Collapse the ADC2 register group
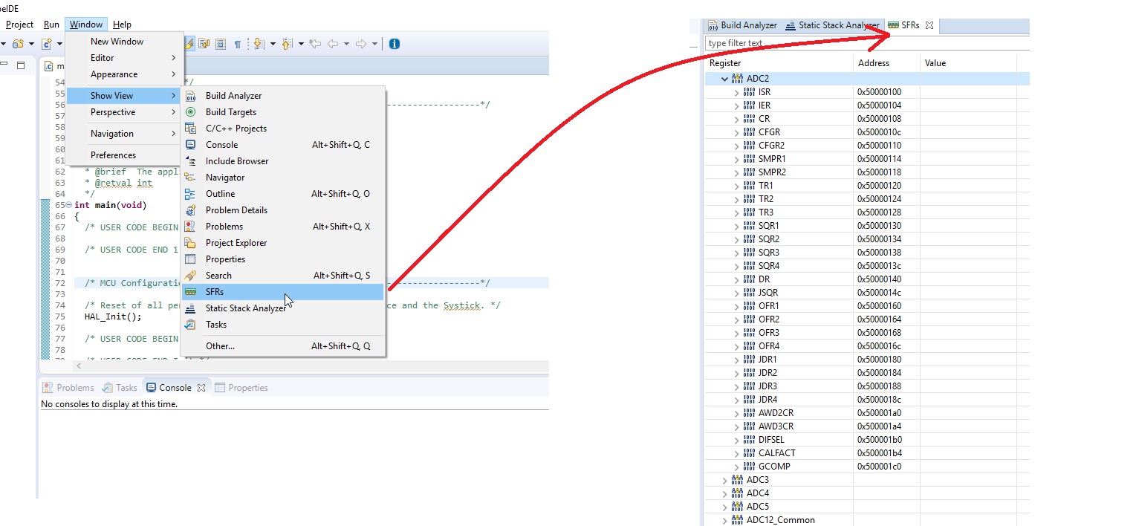Screen dimensions: 1136x526 pyautogui.click(x=724, y=78)
